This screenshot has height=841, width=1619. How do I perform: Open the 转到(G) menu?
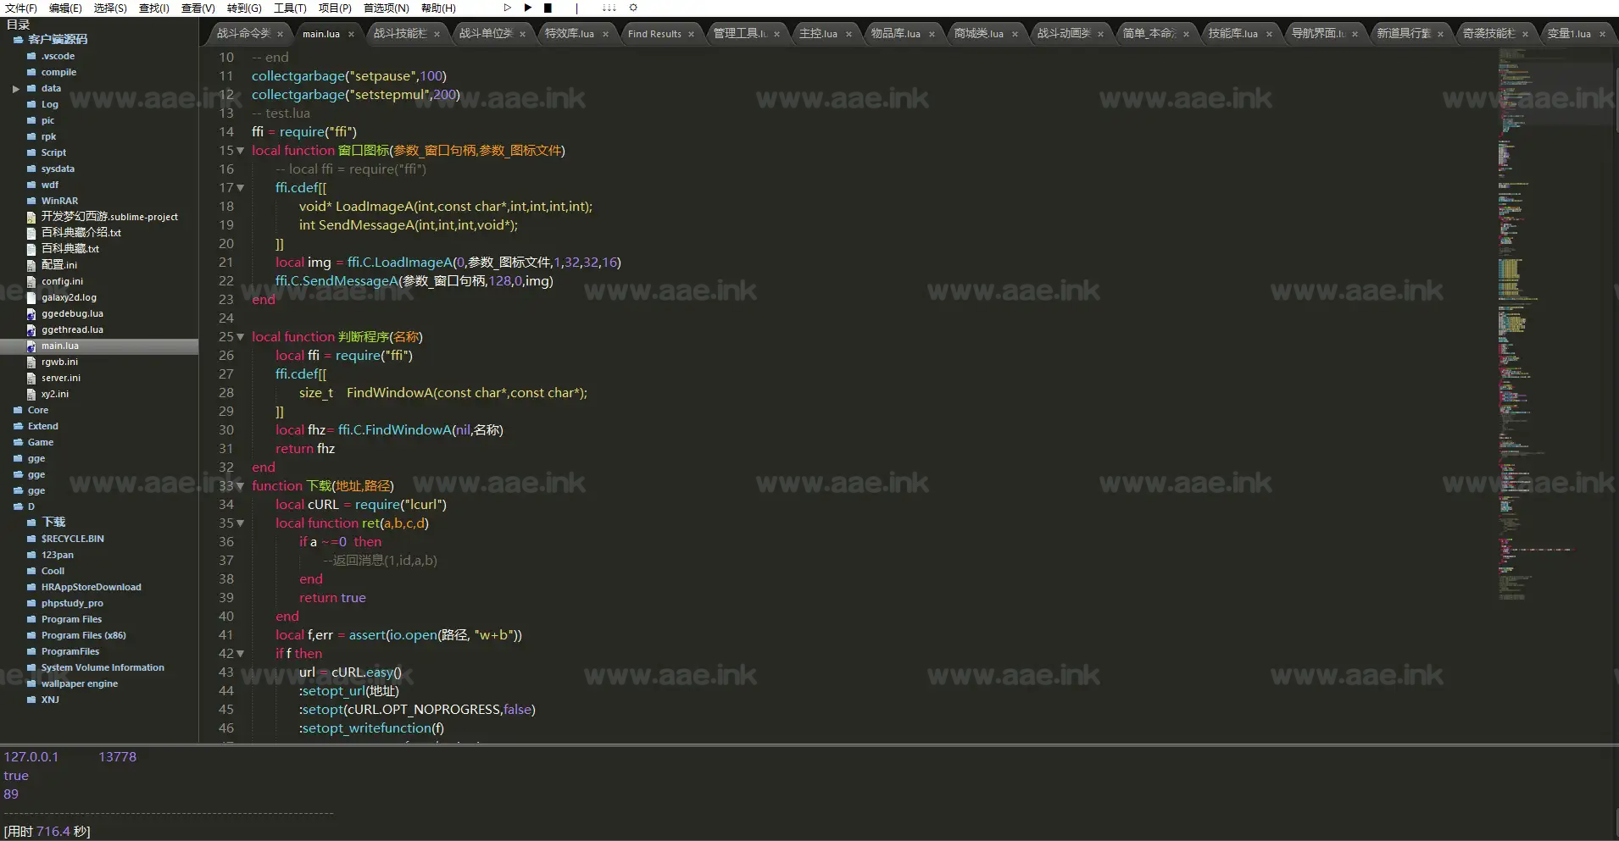pyautogui.click(x=244, y=8)
